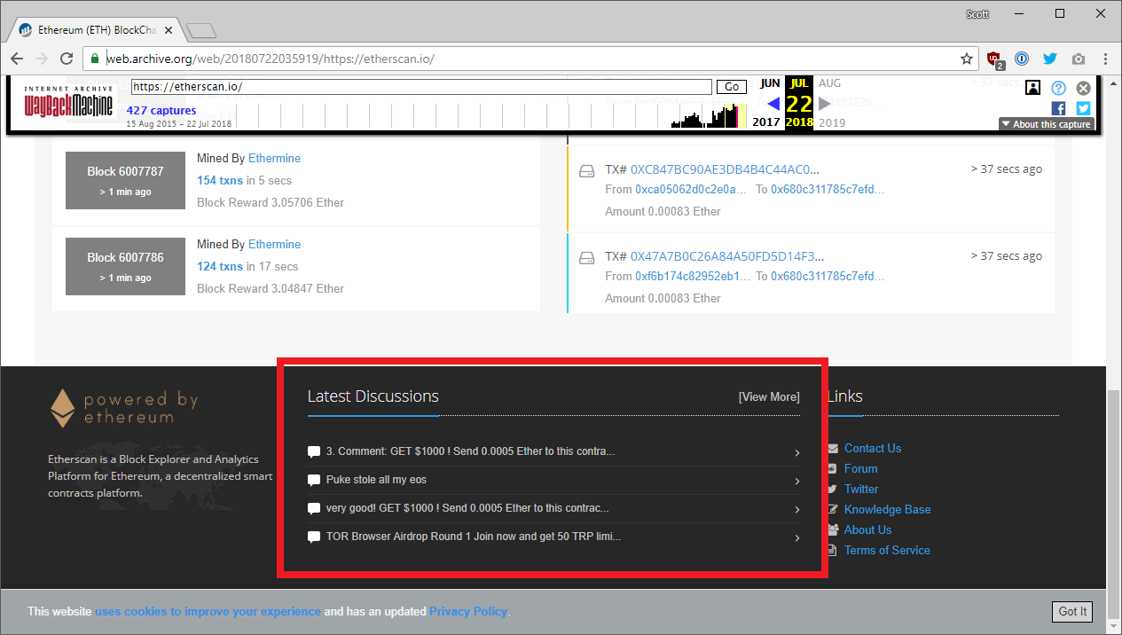Close the Wayback Machine toolbar
Image resolution: width=1122 pixels, height=635 pixels.
pos(1083,88)
